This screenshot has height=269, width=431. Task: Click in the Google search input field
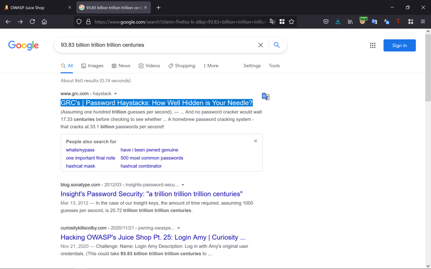[x=156, y=45]
